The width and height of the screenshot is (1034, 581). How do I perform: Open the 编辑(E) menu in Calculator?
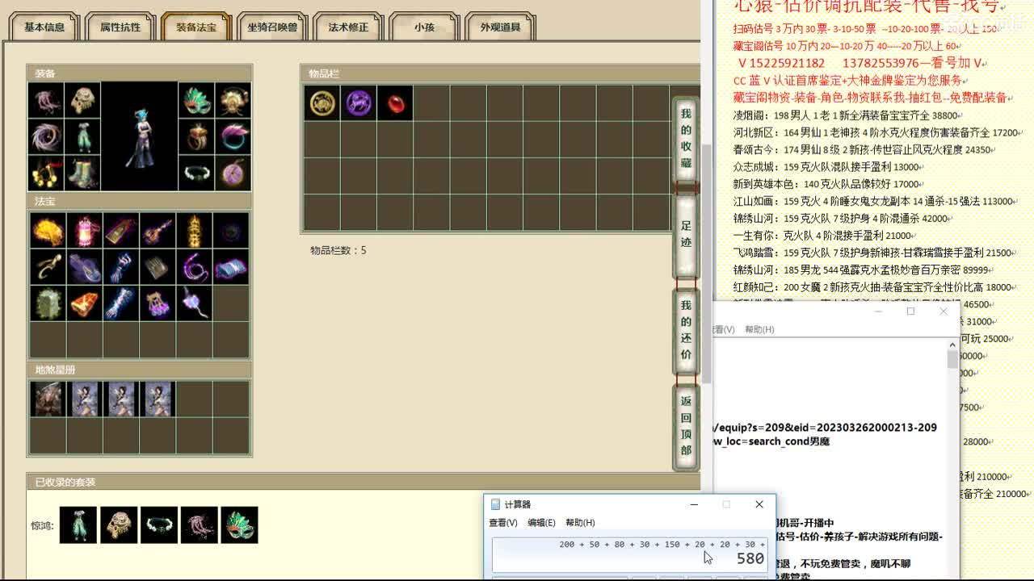tap(542, 523)
